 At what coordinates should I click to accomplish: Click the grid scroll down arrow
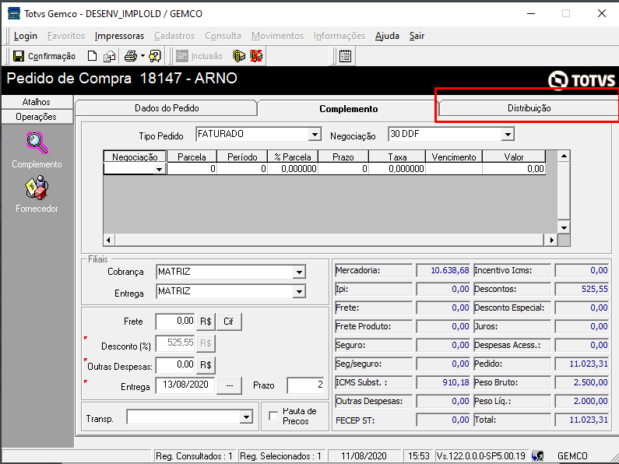(x=564, y=227)
